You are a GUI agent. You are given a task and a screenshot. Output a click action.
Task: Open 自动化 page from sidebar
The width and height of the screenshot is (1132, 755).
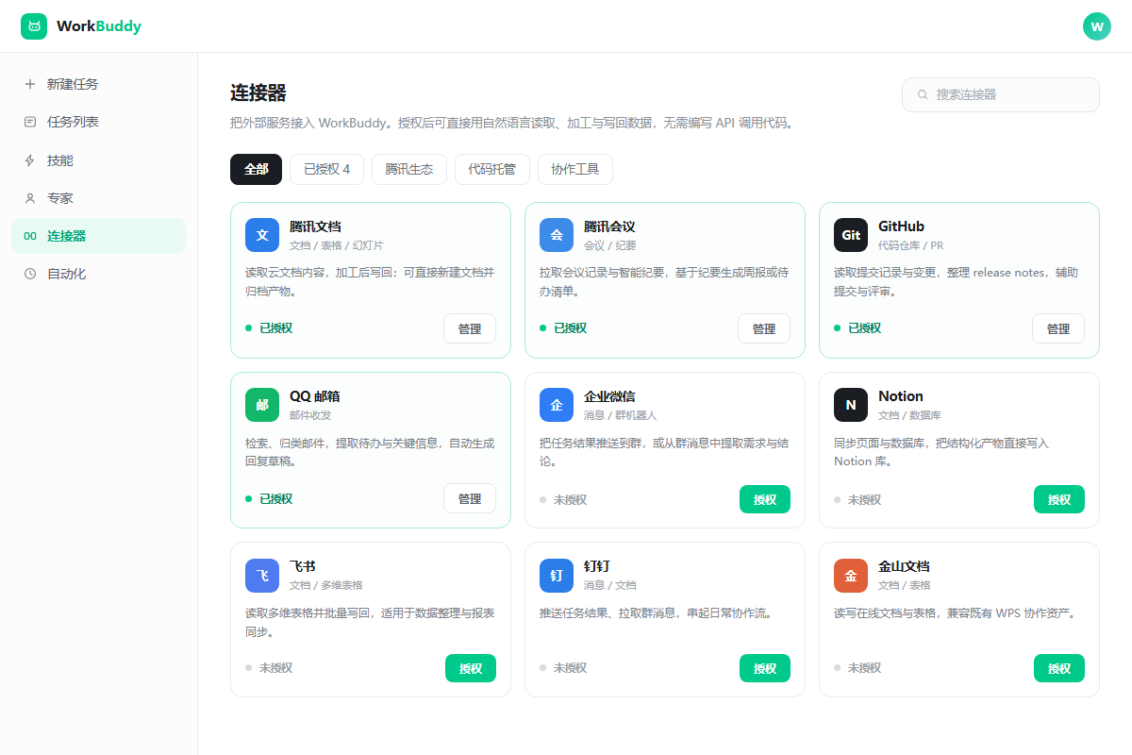pyautogui.click(x=98, y=274)
